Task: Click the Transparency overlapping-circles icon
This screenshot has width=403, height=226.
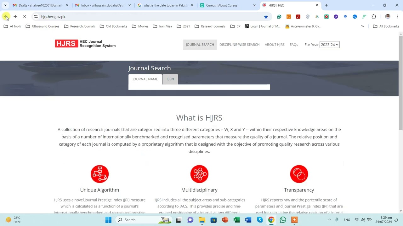Action: pyautogui.click(x=299, y=174)
